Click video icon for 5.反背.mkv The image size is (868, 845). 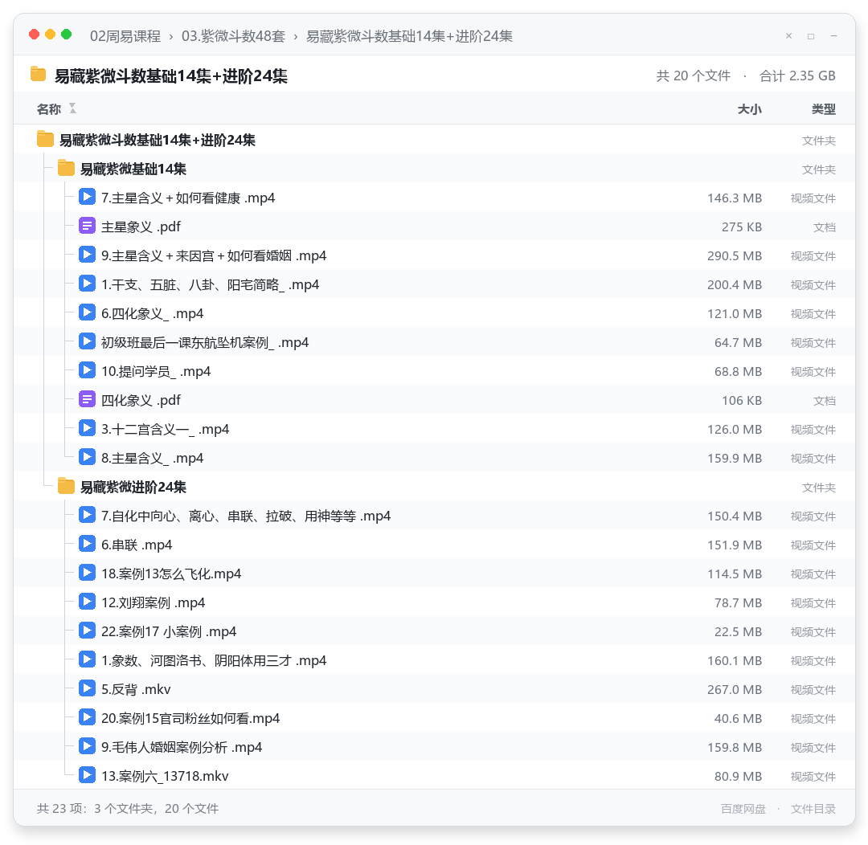pos(87,688)
